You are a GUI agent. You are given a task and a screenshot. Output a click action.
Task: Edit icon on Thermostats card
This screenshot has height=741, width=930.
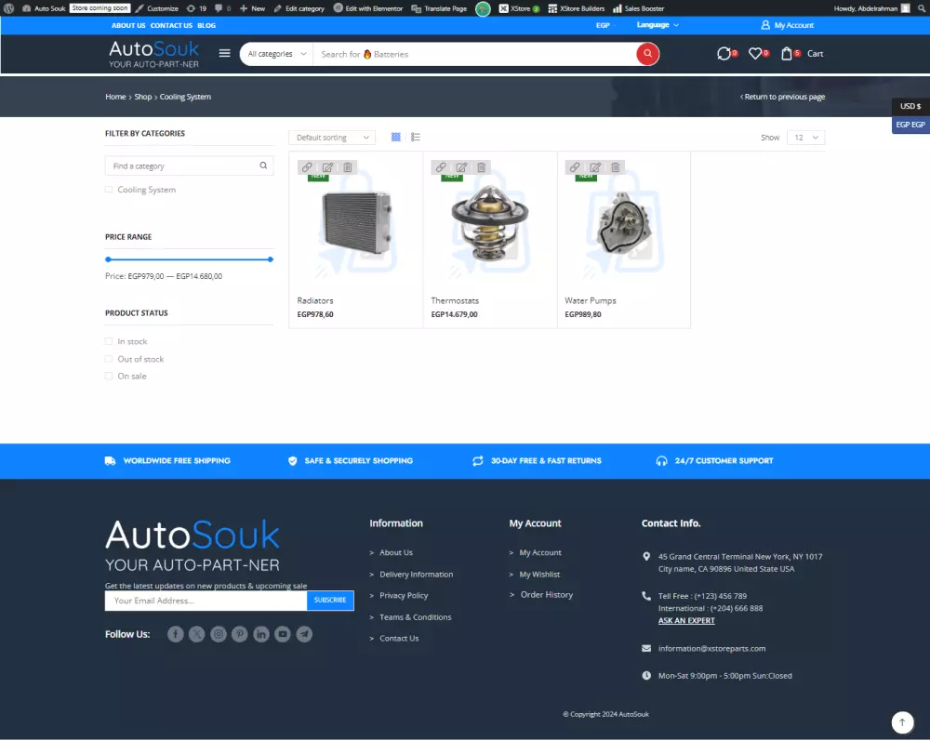[x=461, y=167]
